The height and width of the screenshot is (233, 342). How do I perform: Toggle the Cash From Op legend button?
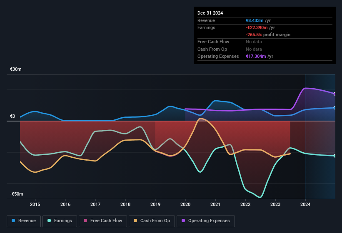(152, 221)
